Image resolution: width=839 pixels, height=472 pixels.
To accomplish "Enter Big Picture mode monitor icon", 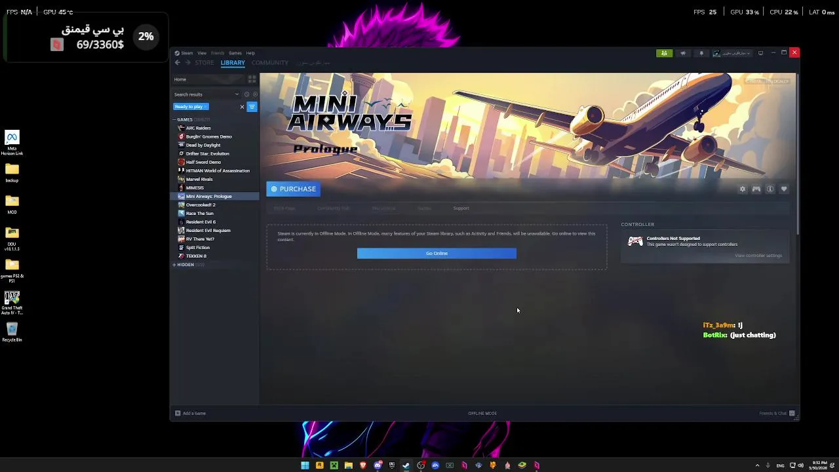I will pos(760,53).
